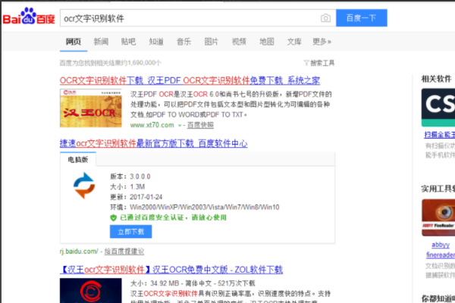This screenshot has height=303, width=455.
Task: Open the 音乐 tab
Action: (184, 42)
